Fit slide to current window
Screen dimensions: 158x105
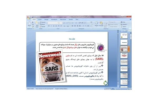130,89
